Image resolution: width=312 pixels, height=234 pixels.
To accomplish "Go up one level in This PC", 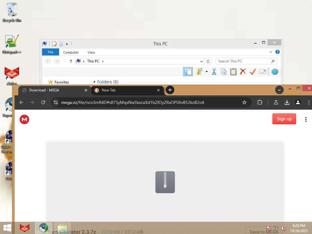I will tap(71, 61).
